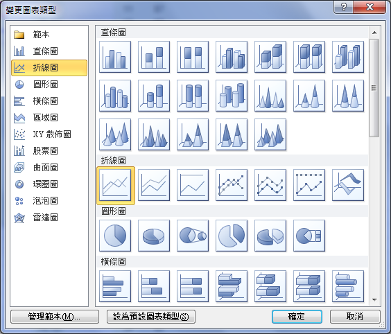
Task: Select the clustered column chart thumbnail
Action: (115, 57)
